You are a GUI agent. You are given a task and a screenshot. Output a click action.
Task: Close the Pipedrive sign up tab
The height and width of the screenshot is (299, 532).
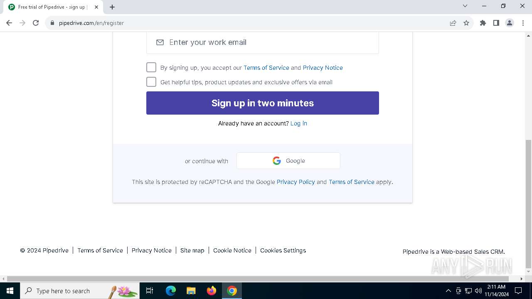96,7
